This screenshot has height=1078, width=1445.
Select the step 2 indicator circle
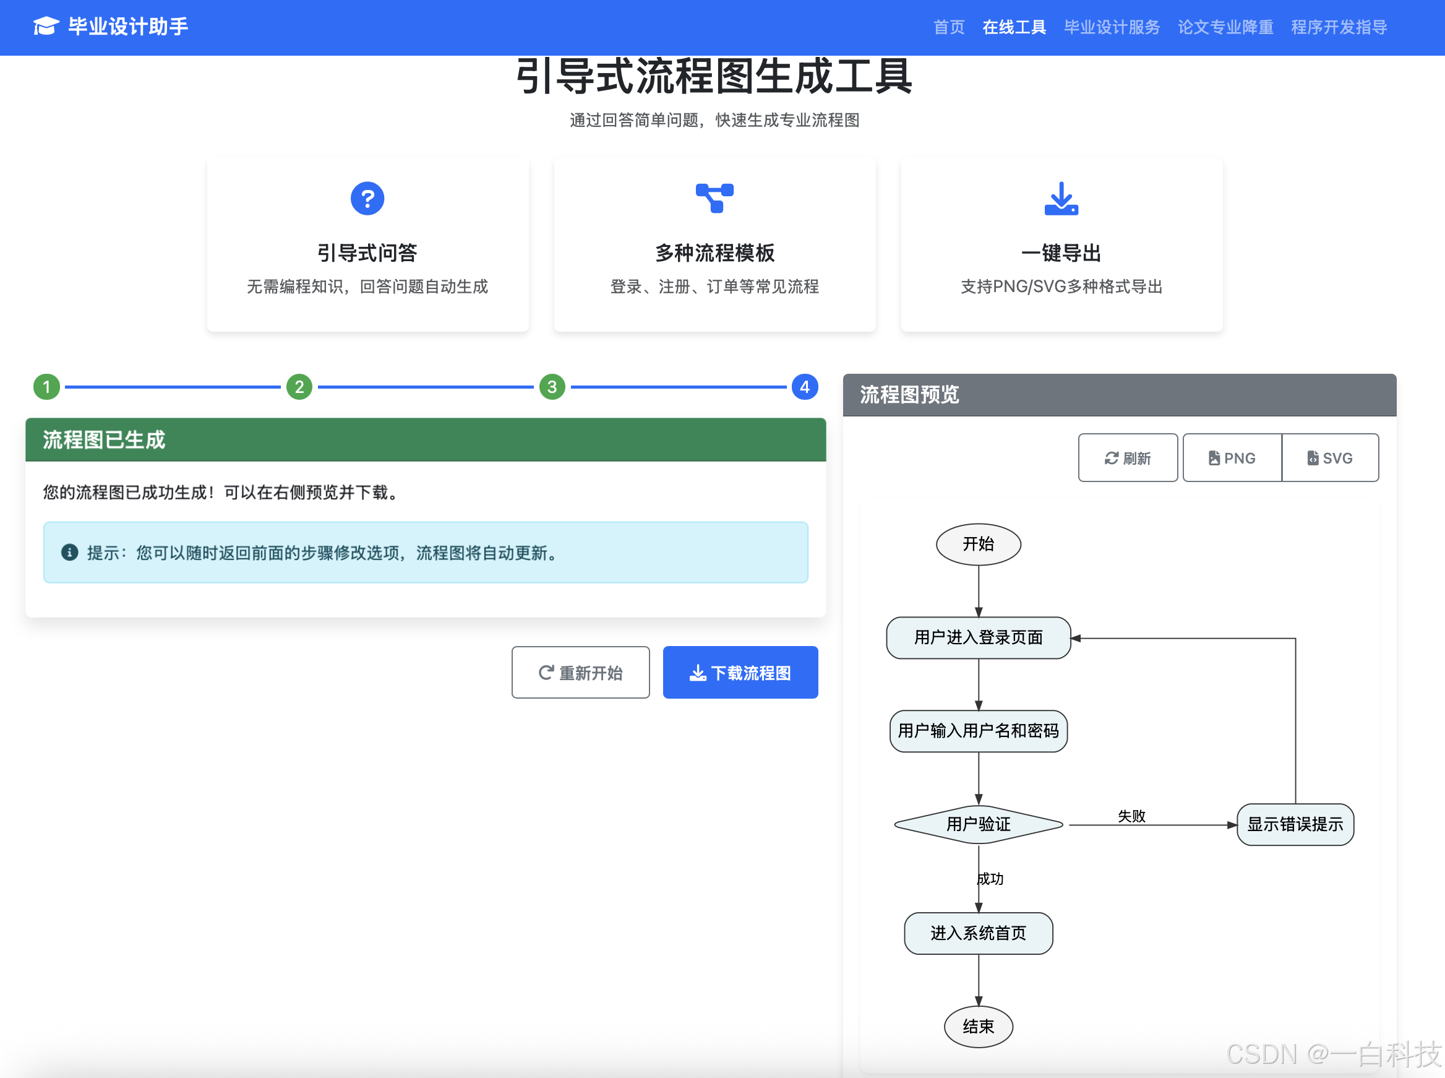click(x=299, y=386)
